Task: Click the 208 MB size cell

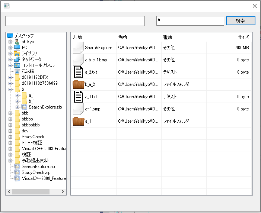Action: (242, 48)
